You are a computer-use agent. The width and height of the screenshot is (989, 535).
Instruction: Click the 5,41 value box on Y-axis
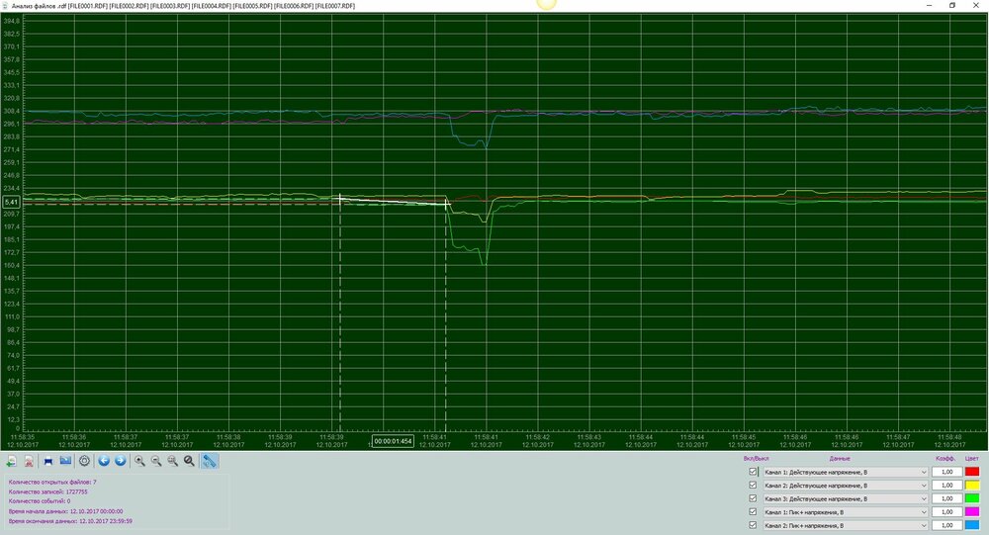point(11,202)
